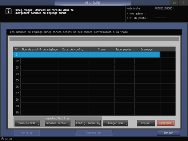This screenshot has width=188, height=141.
Task: Click the Ajouter/Modifier group label
Action: point(58,118)
